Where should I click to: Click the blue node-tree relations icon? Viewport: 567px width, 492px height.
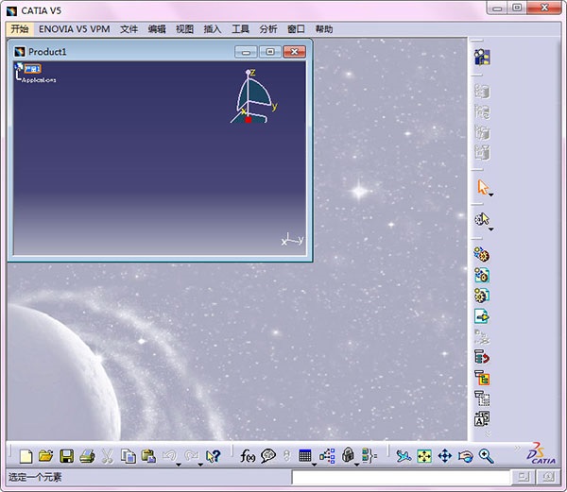pyautogui.click(x=327, y=456)
